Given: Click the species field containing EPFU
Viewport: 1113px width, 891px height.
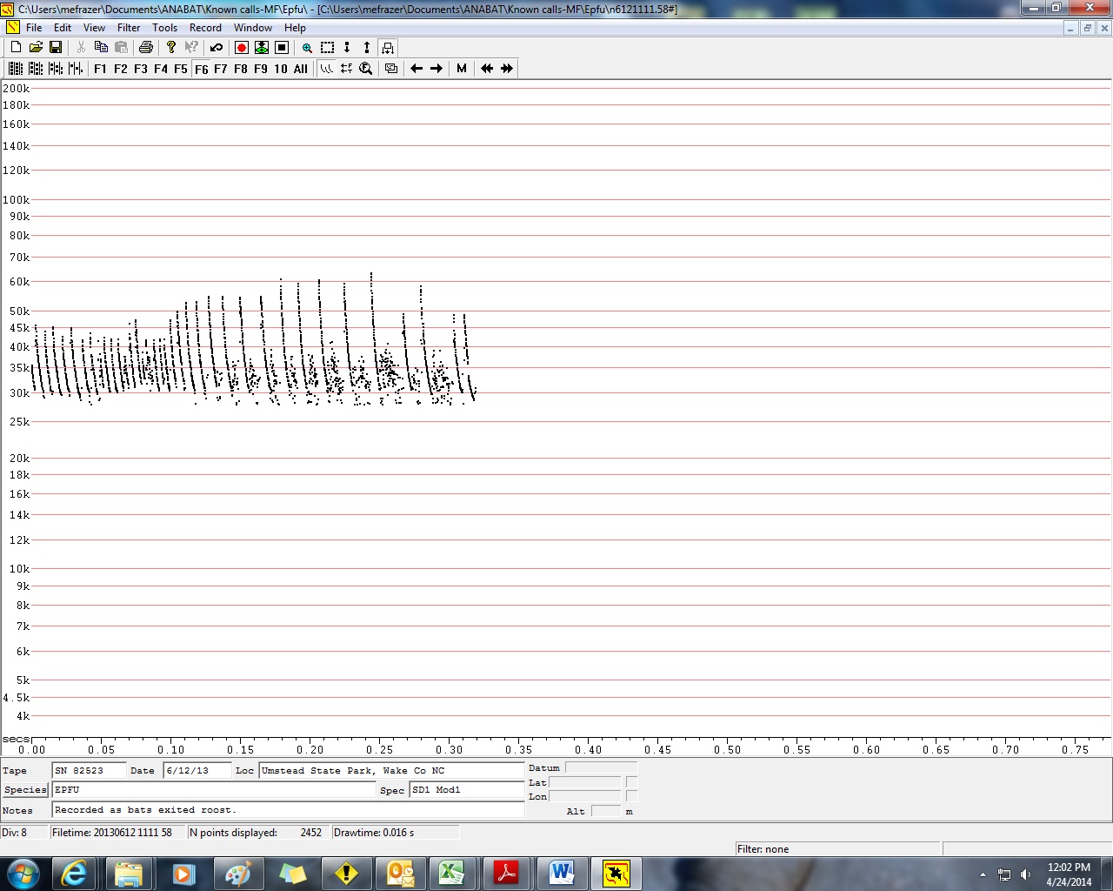Looking at the screenshot, I should pyautogui.click(x=214, y=790).
